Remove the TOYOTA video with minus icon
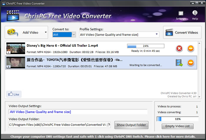This screenshot has height=140, width=206. click(191, 63)
